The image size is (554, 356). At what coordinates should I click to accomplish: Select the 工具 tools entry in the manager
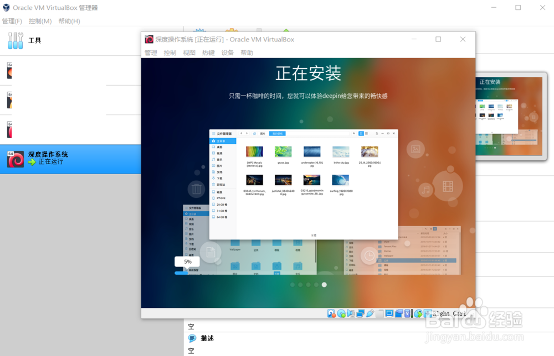tap(71, 40)
